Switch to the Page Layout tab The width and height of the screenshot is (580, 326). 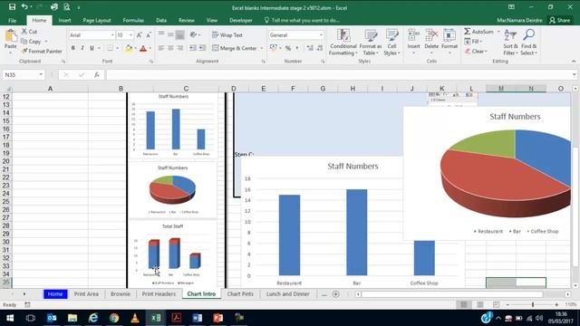click(97, 20)
